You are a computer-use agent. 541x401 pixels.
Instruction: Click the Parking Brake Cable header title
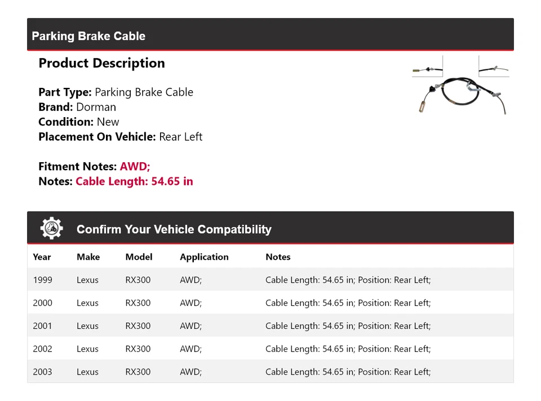[x=88, y=36]
